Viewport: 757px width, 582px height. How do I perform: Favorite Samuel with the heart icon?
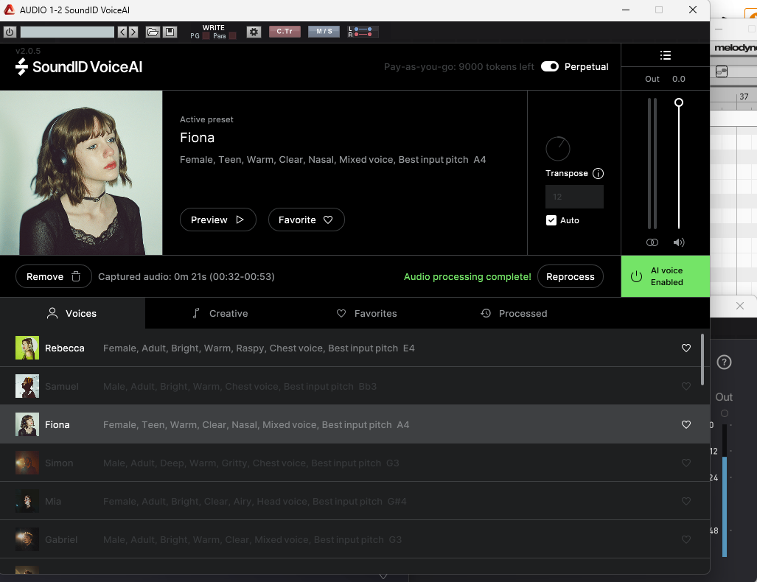tap(686, 386)
